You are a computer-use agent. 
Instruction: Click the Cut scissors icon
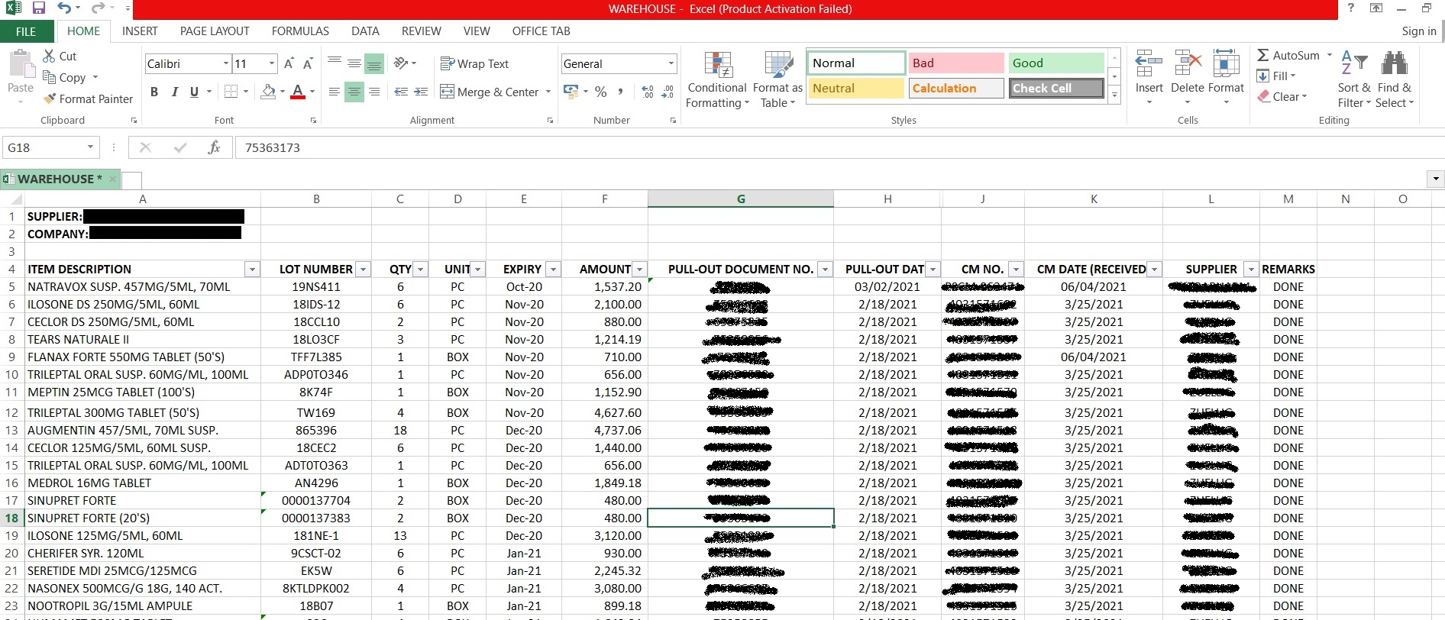[49, 56]
